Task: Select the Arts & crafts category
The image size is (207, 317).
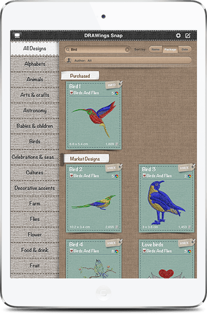Action: click(x=34, y=95)
